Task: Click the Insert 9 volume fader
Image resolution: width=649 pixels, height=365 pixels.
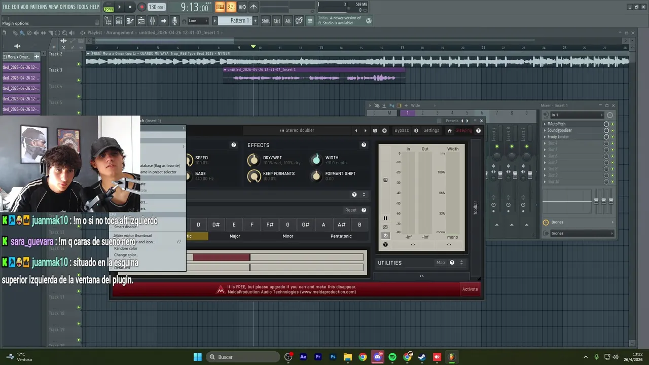Action: pos(530,174)
